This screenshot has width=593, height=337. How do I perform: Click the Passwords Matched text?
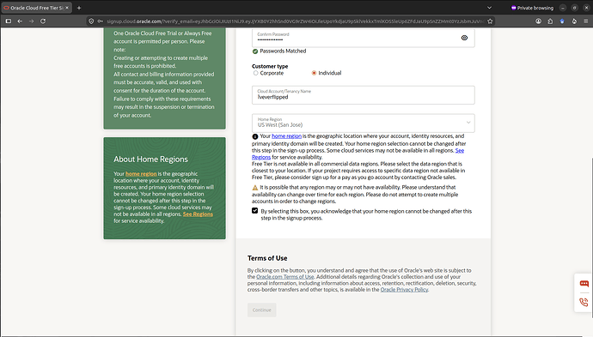[283, 51]
